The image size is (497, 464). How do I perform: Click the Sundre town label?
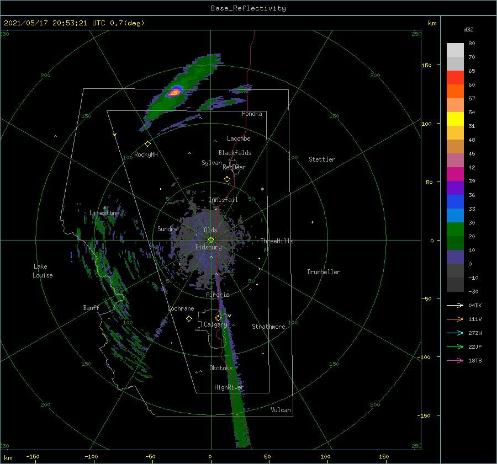tap(167, 228)
